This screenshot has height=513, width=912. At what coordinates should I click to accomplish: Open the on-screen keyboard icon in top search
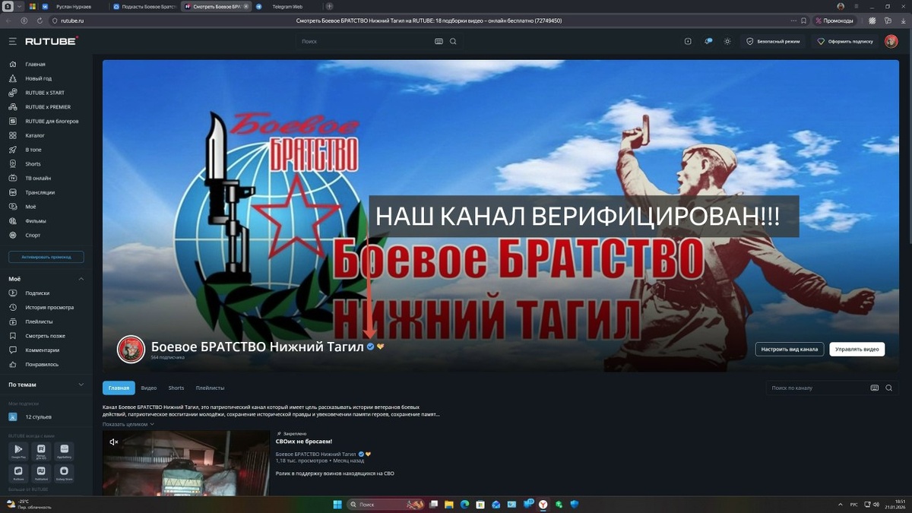(x=439, y=41)
